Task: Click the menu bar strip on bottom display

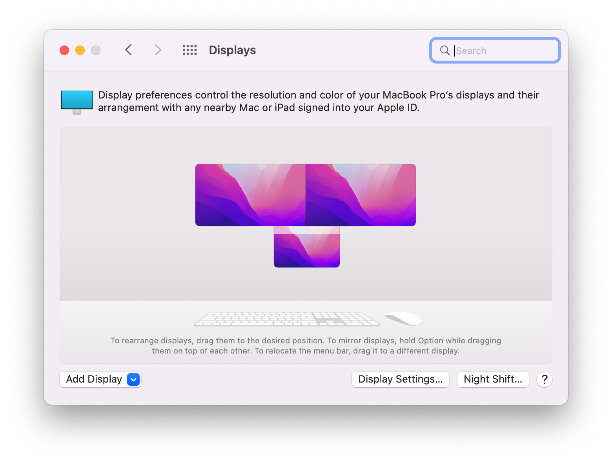Action: coord(307,230)
